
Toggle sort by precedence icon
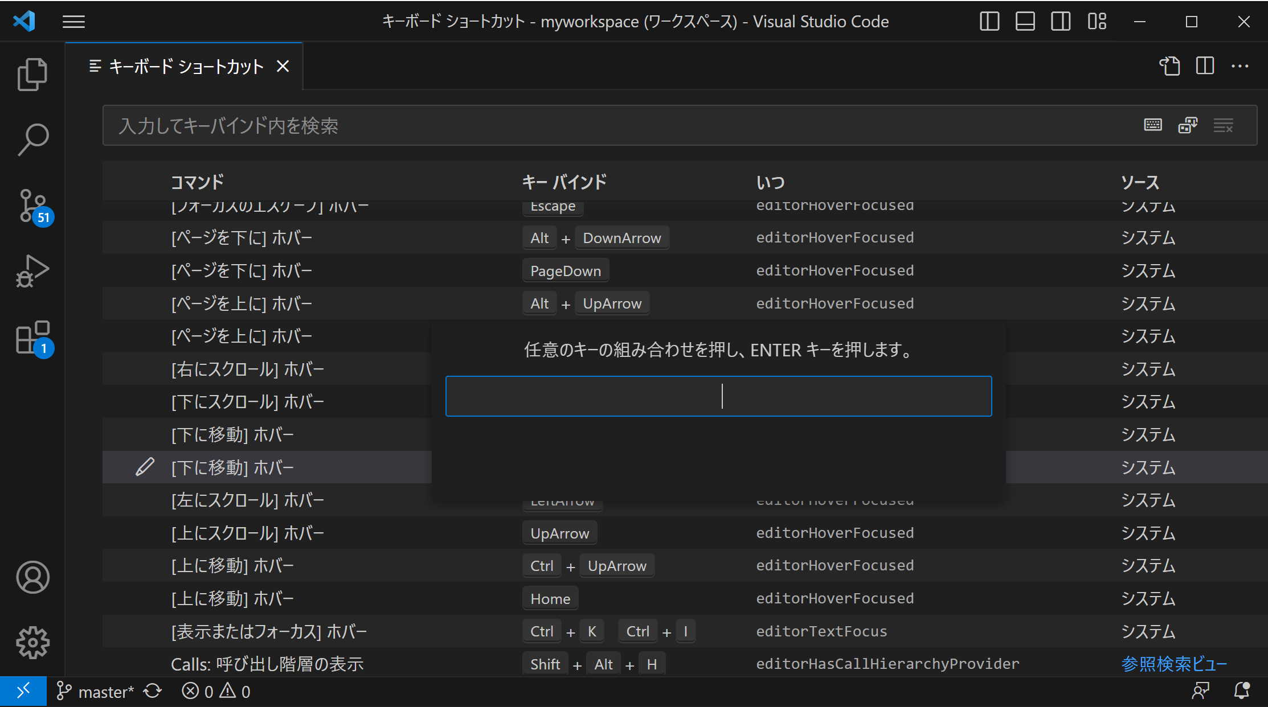(x=1188, y=125)
